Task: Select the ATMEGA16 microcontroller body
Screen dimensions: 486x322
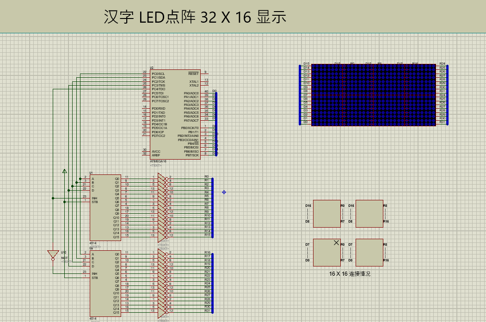Action: click(175, 114)
